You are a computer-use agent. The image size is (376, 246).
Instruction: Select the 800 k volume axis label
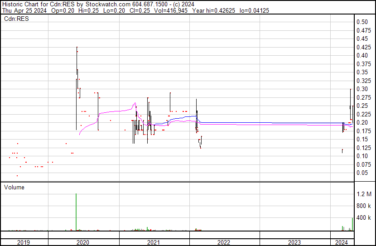(363, 206)
